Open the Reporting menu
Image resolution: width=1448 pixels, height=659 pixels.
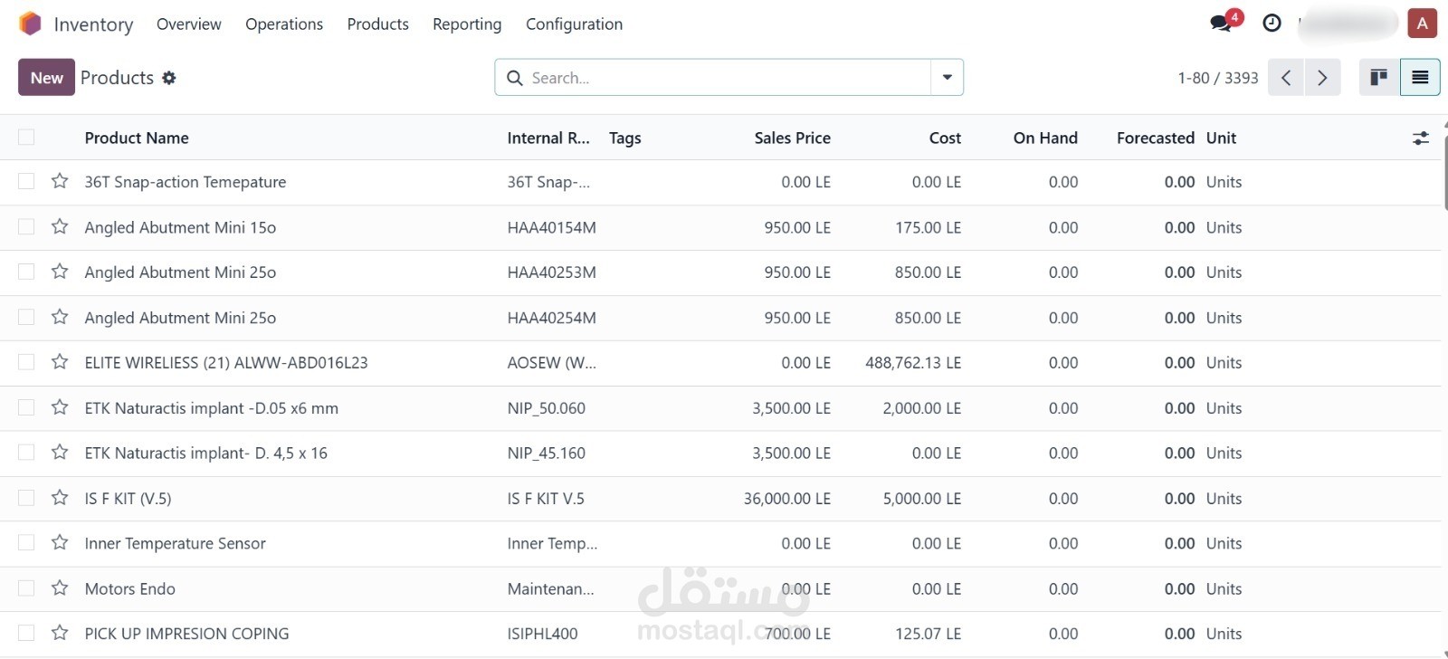pos(467,24)
